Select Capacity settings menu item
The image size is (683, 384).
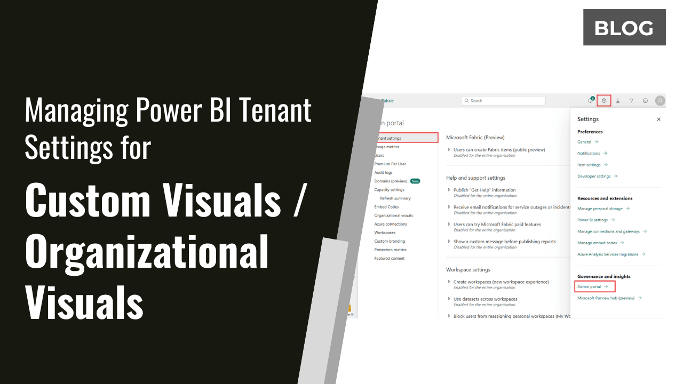389,189
